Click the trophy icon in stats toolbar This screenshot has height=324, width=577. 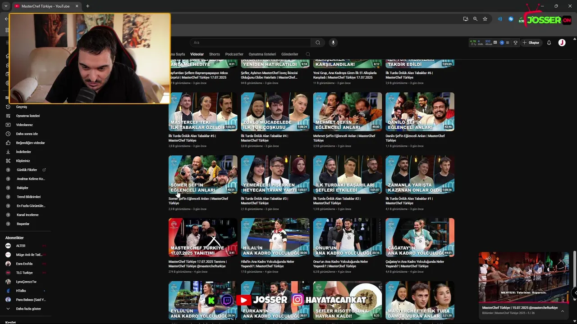tap(515, 43)
